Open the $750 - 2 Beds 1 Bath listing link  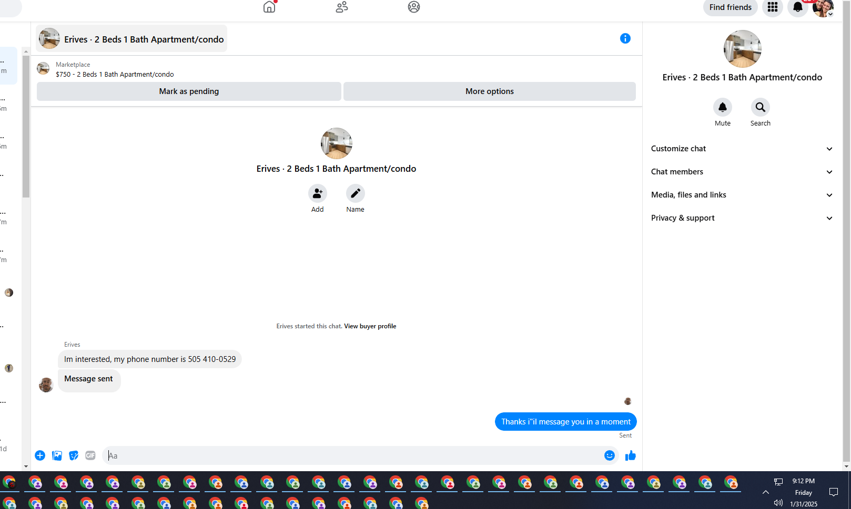click(x=115, y=75)
